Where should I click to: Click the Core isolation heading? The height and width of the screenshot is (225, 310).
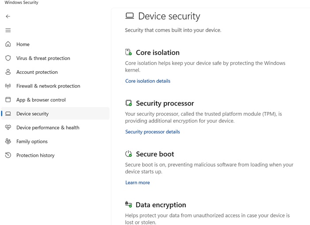click(158, 53)
